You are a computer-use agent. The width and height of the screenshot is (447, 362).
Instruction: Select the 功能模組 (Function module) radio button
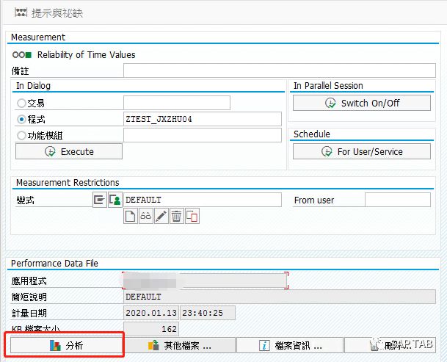coord(21,136)
